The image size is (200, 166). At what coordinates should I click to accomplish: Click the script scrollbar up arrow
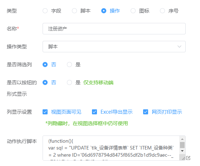coord(182,139)
